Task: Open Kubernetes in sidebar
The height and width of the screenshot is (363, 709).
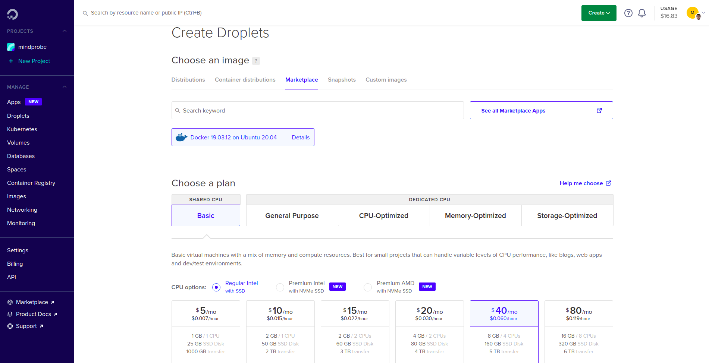Action: coord(22,129)
